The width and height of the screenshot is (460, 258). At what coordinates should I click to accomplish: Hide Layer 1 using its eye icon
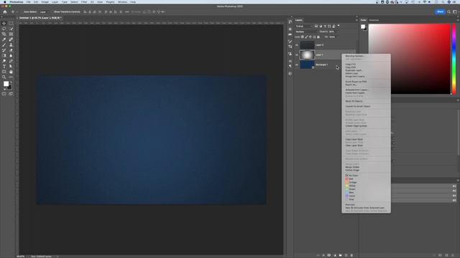tap(297, 54)
